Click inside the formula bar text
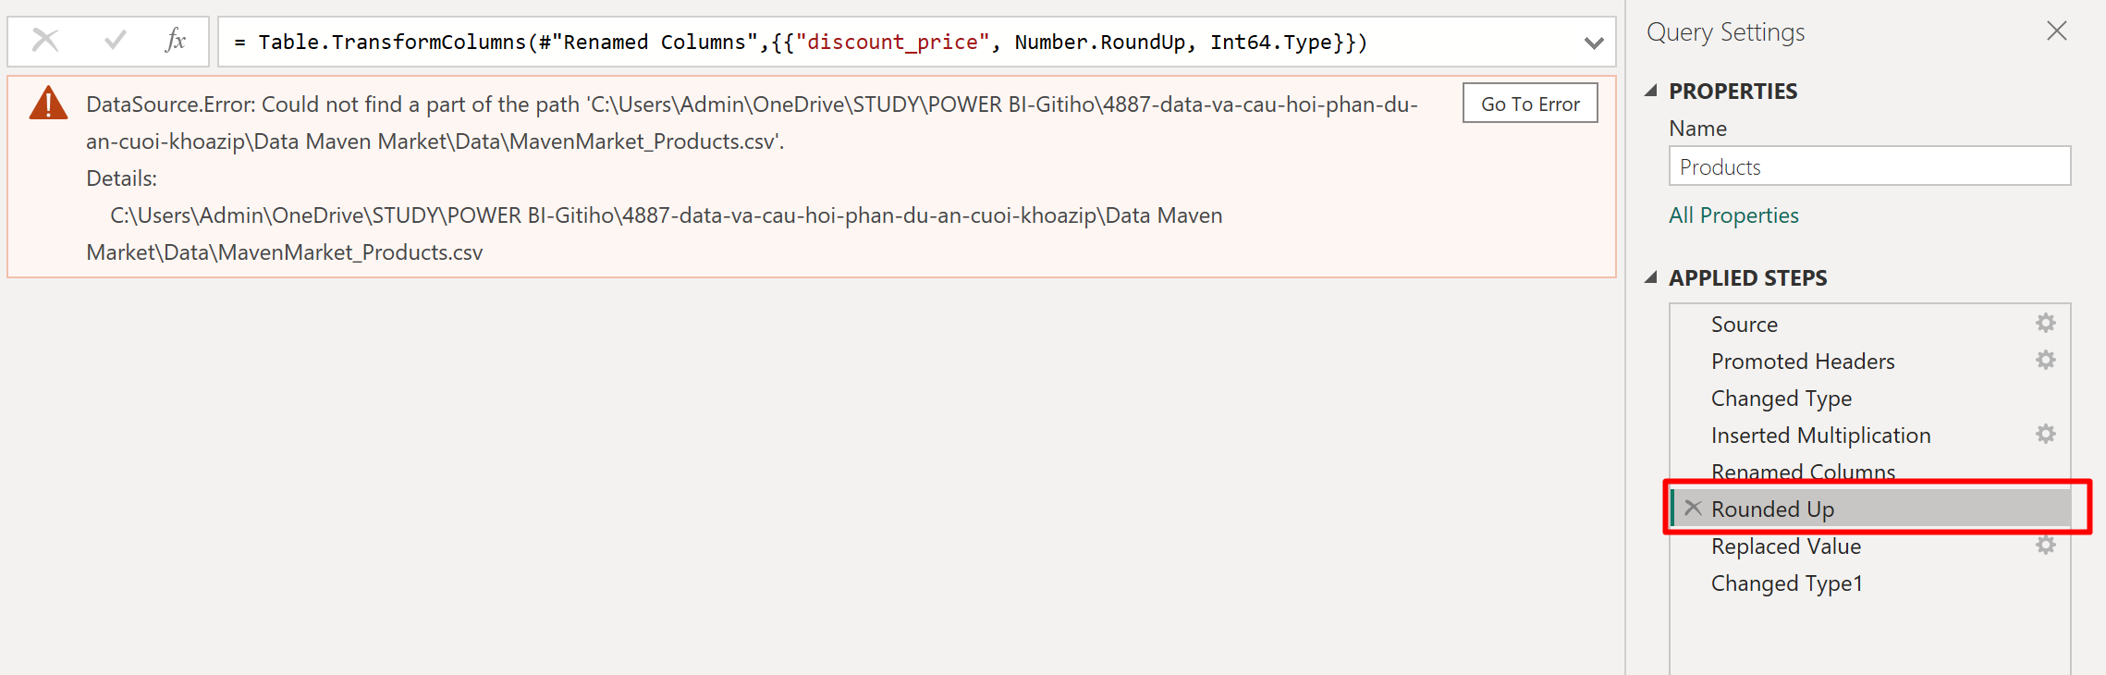Image resolution: width=2106 pixels, height=675 pixels. coord(801,42)
